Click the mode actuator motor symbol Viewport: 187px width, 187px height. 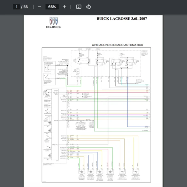[82, 172]
